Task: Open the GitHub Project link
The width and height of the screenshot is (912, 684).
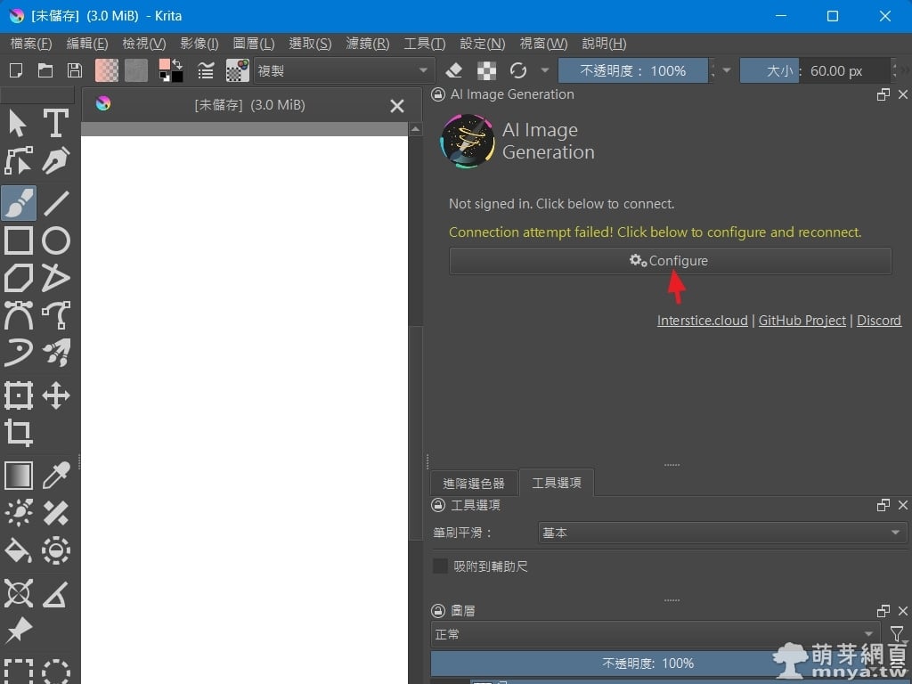Action: (802, 321)
